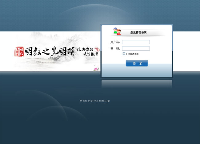Viewport: 200px width, 144px height.
Task: Click the 用户名 field label
Action: (115, 42)
